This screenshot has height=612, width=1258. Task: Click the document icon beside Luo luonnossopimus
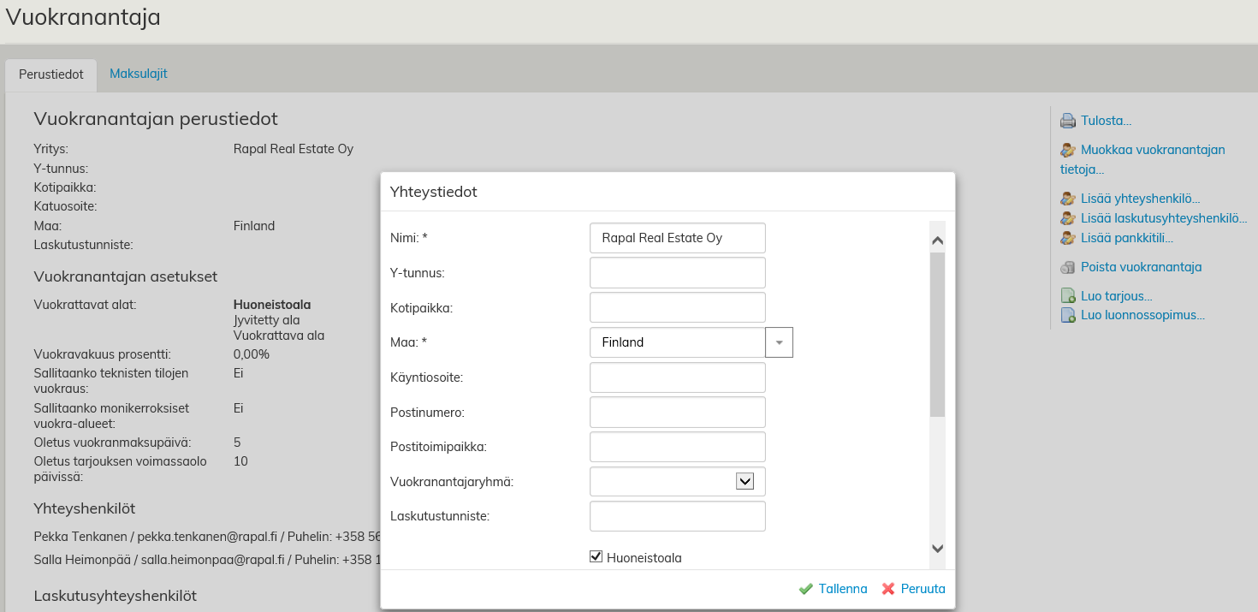[1068, 315]
